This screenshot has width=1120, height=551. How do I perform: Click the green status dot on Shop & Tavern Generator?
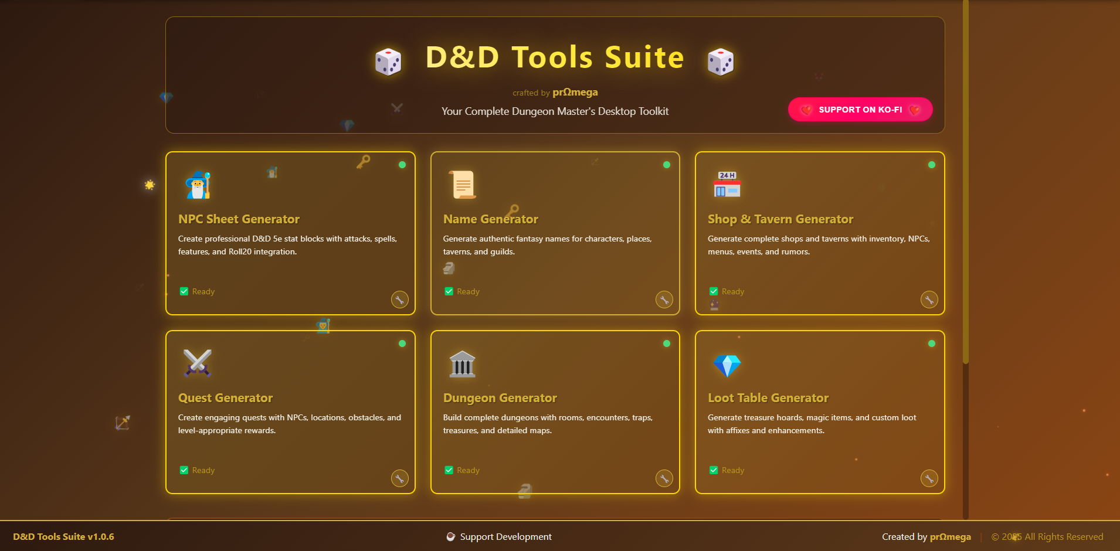click(932, 165)
